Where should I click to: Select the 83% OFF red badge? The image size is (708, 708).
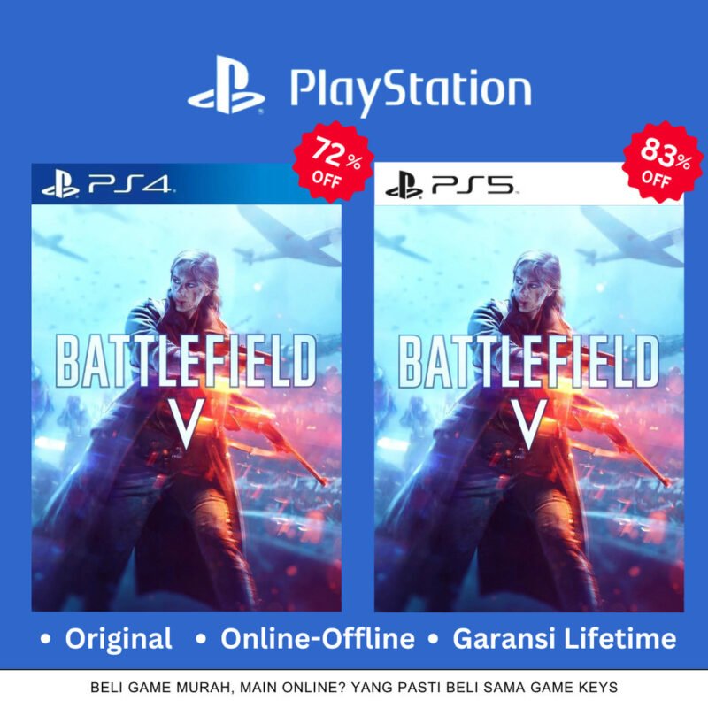coord(662,162)
